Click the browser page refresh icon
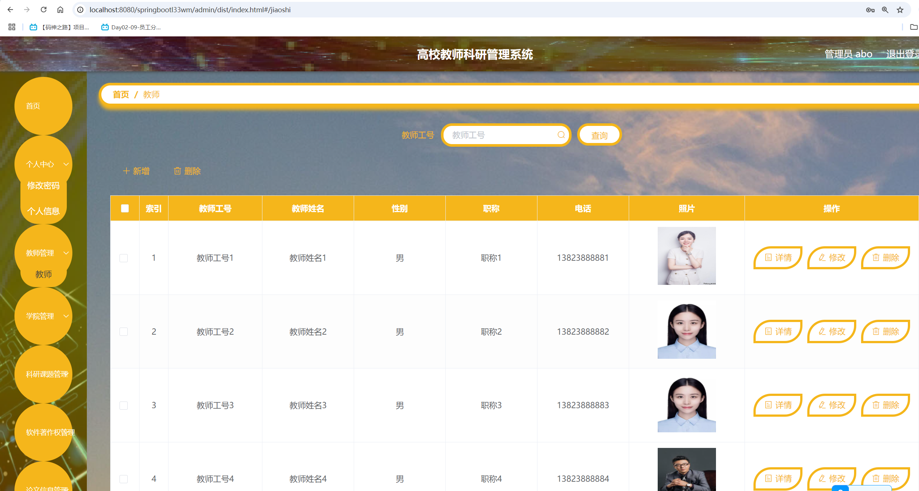The height and width of the screenshot is (491, 919). point(43,10)
